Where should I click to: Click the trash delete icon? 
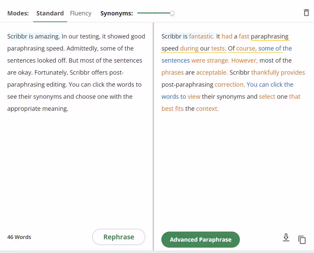tap(306, 13)
